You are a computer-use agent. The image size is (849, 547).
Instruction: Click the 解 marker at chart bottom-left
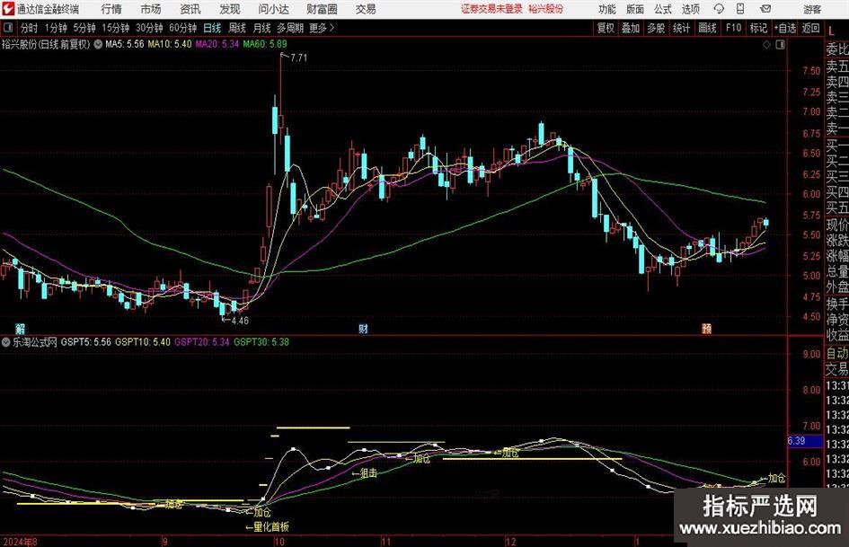[x=20, y=329]
